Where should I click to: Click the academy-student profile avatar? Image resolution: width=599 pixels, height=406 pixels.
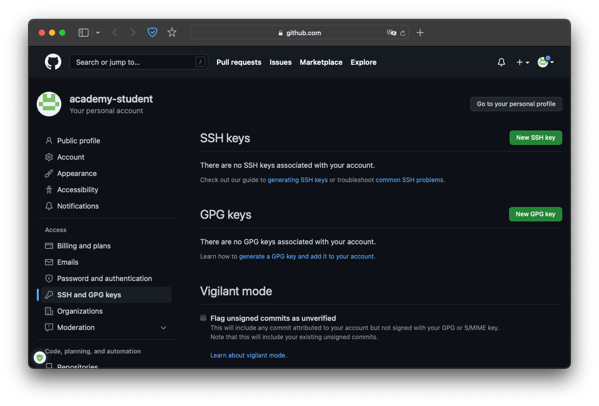49,104
